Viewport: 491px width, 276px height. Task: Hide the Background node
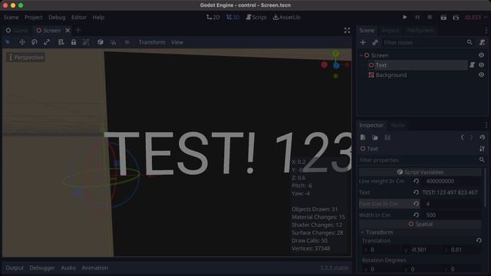coord(481,75)
